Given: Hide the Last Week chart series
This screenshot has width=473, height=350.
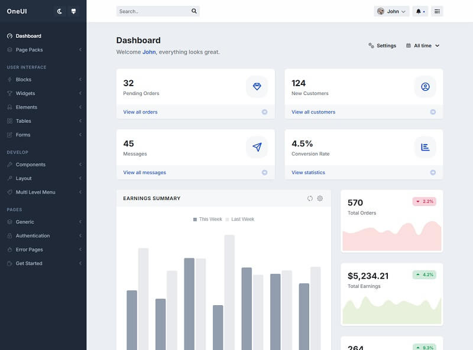Looking at the screenshot, I should point(241,219).
